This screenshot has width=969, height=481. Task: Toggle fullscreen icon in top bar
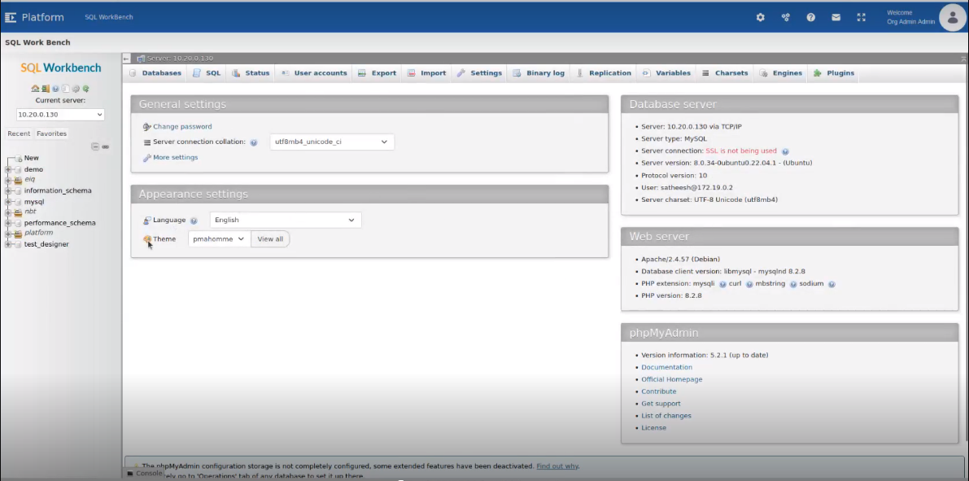coord(861,17)
